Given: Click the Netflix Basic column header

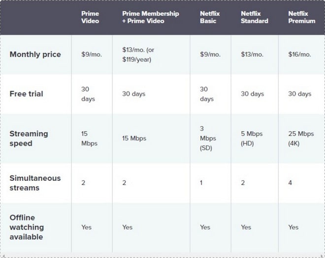Looking at the screenshot, I should (x=208, y=17).
